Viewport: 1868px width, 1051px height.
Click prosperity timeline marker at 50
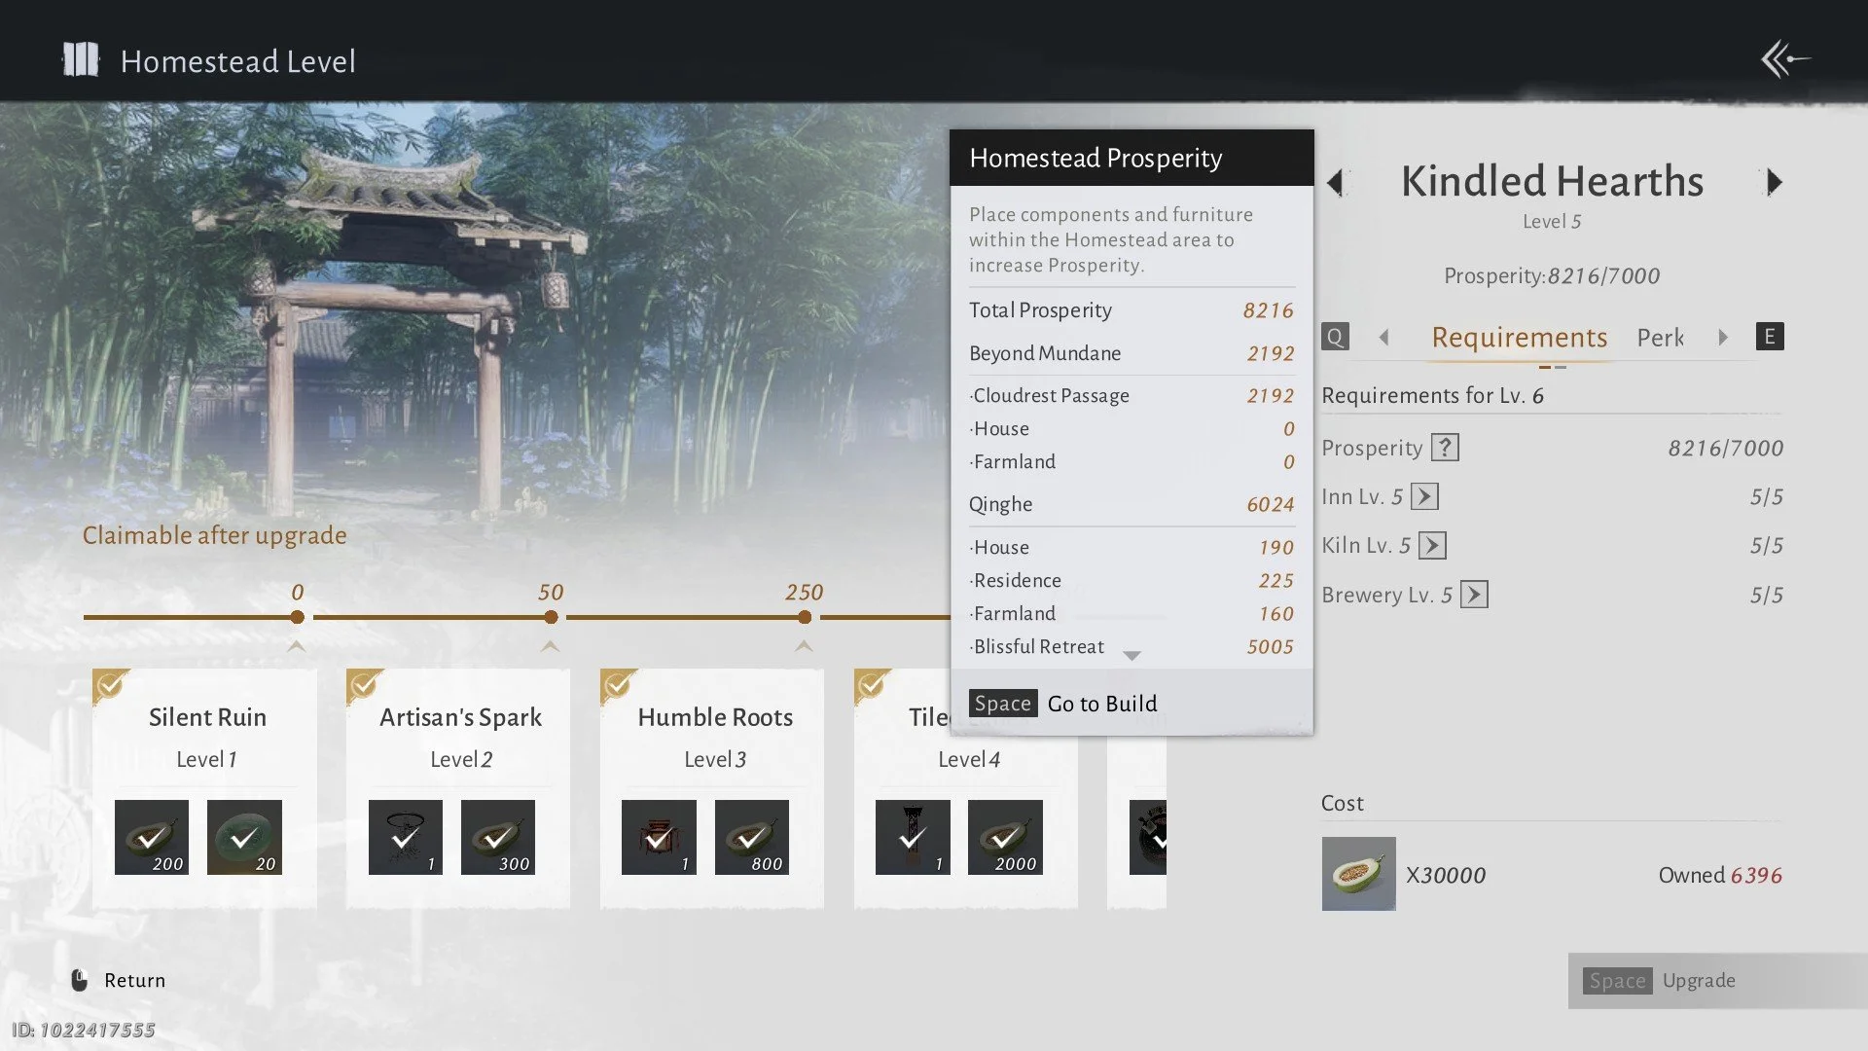[551, 617]
